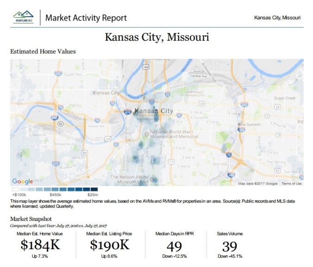313x267 pixels.
Task: Click the Estimated Home Values heading
Action: pyautogui.click(x=43, y=51)
